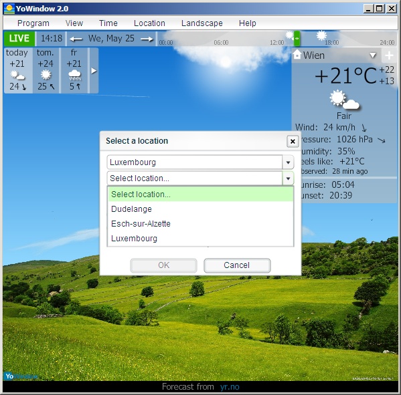The width and height of the screenshot is (401, 395).
Task: Confirm with the OK button
Action: (x=163, y=265)
